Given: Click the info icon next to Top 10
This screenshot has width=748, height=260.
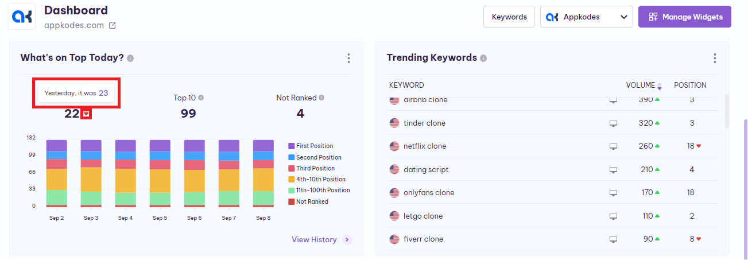Looking at the screenshot, I should pos(201,98).
